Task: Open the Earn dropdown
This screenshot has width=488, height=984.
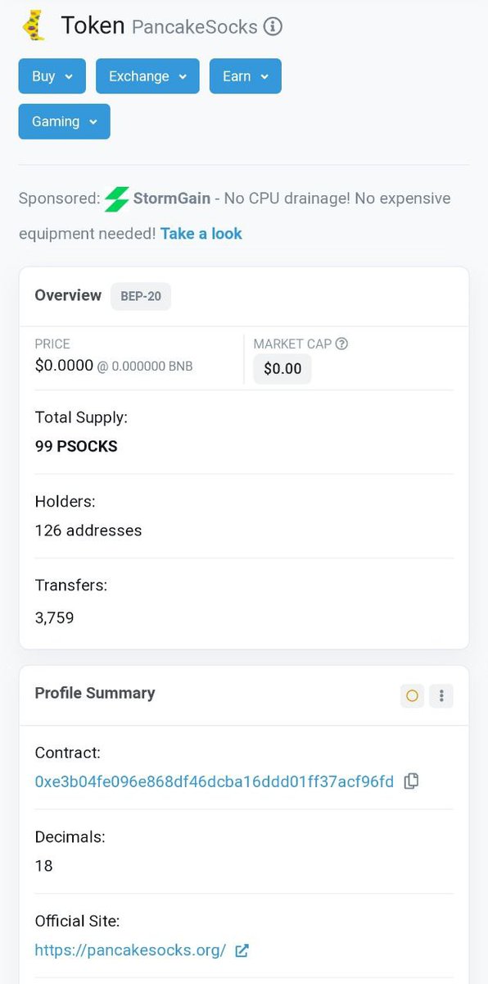Action: coord(246,76)
